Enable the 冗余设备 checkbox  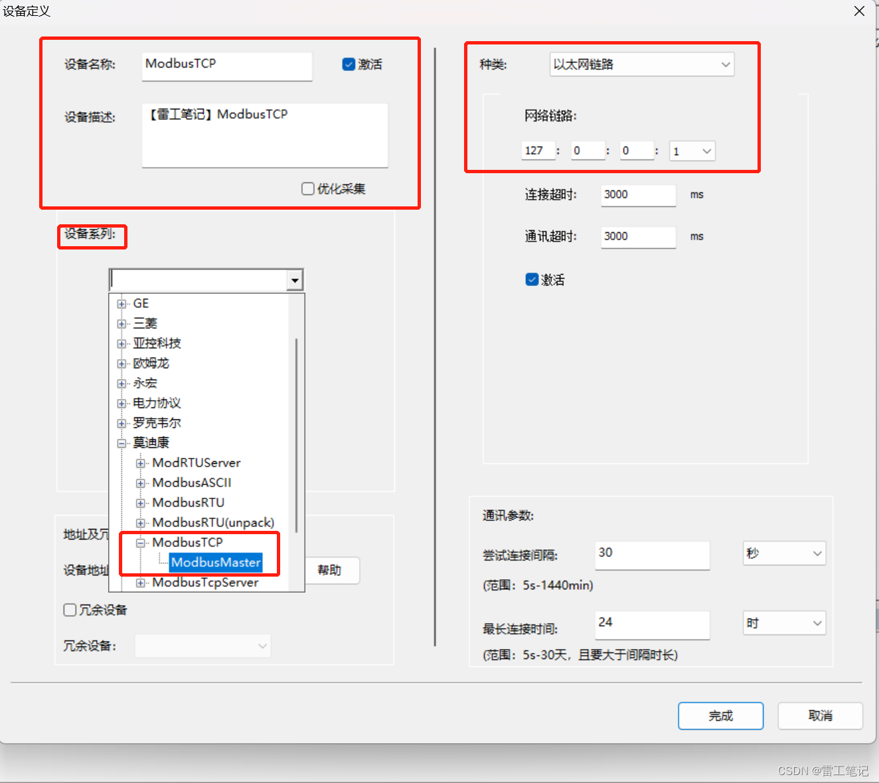click(x=70, y=609)
